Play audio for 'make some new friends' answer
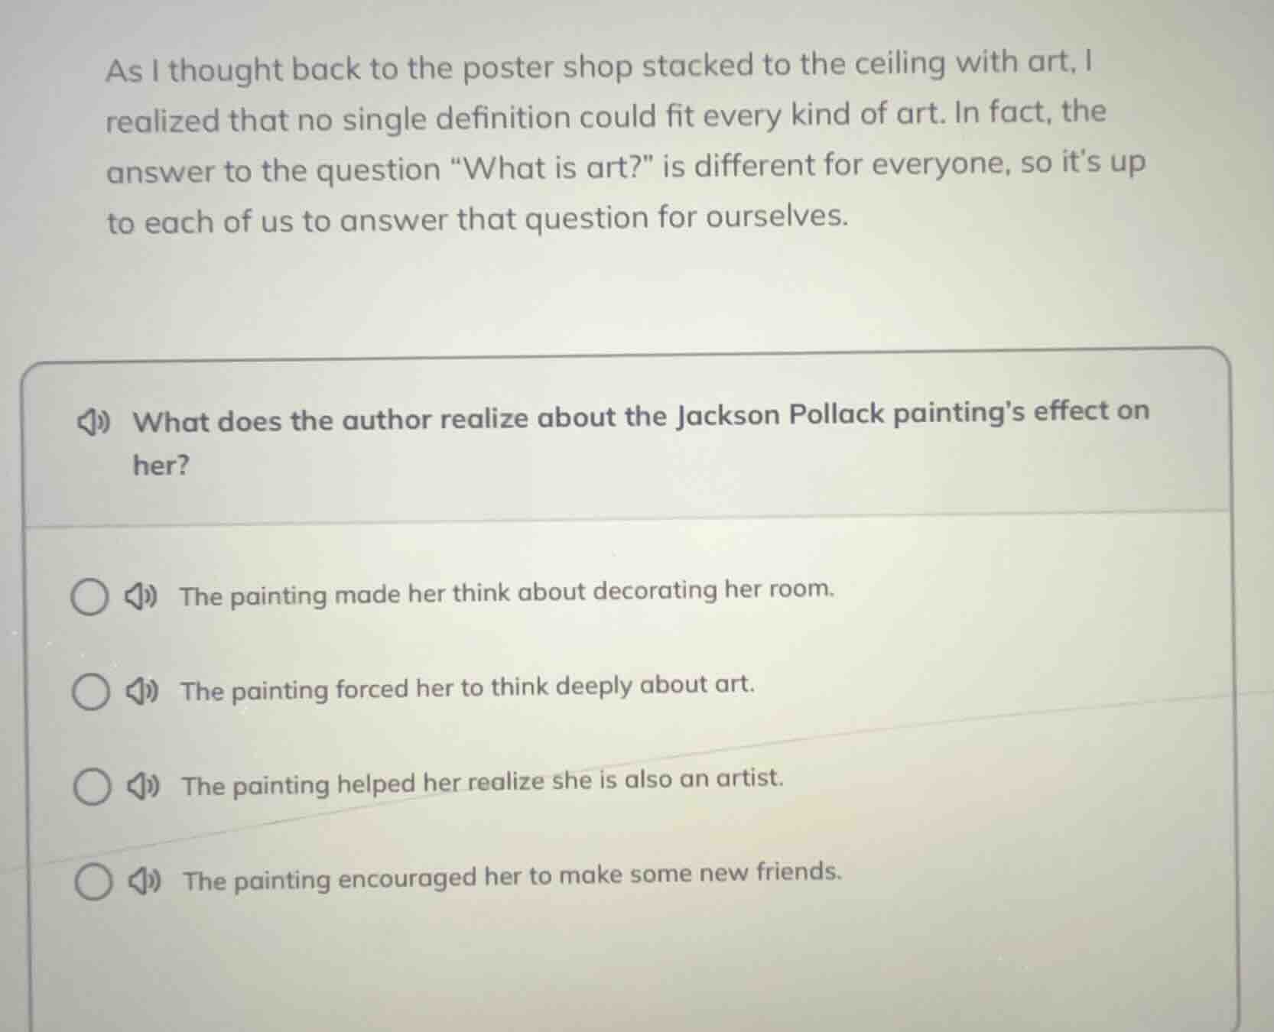This screenshot has height=1032, width=1274. tap(145, 881)
